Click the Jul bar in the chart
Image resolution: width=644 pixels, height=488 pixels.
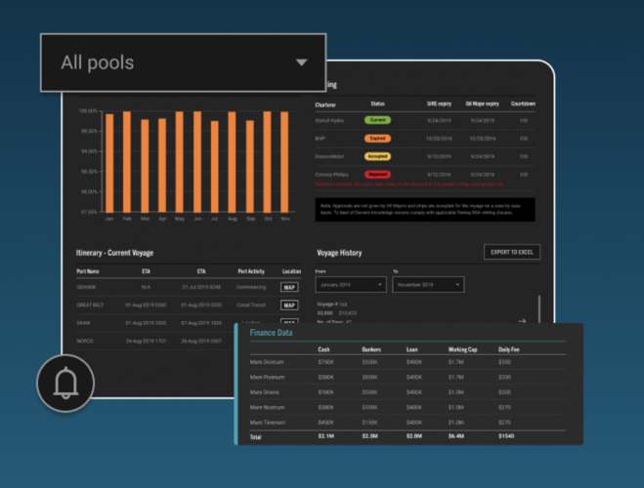pos(214,166)
